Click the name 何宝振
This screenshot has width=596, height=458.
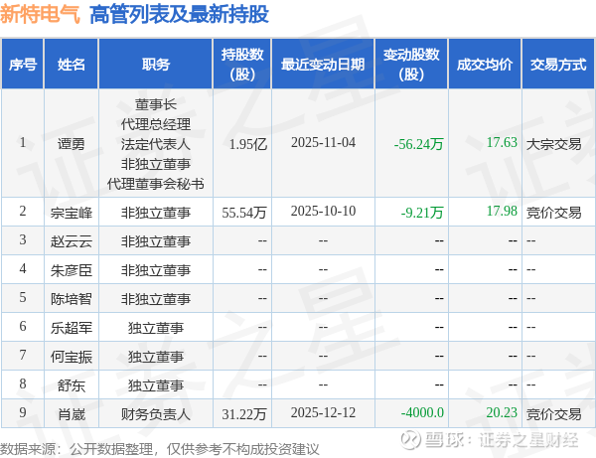pos(72,357)
